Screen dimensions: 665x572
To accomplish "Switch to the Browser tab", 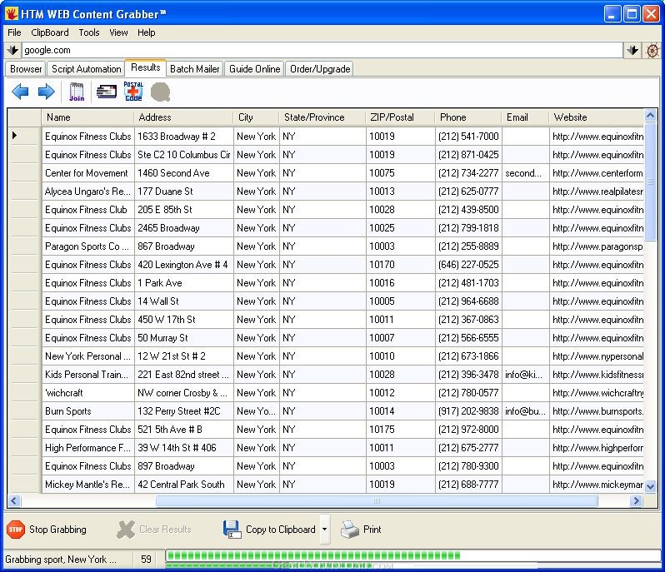I will pos(26,68).
